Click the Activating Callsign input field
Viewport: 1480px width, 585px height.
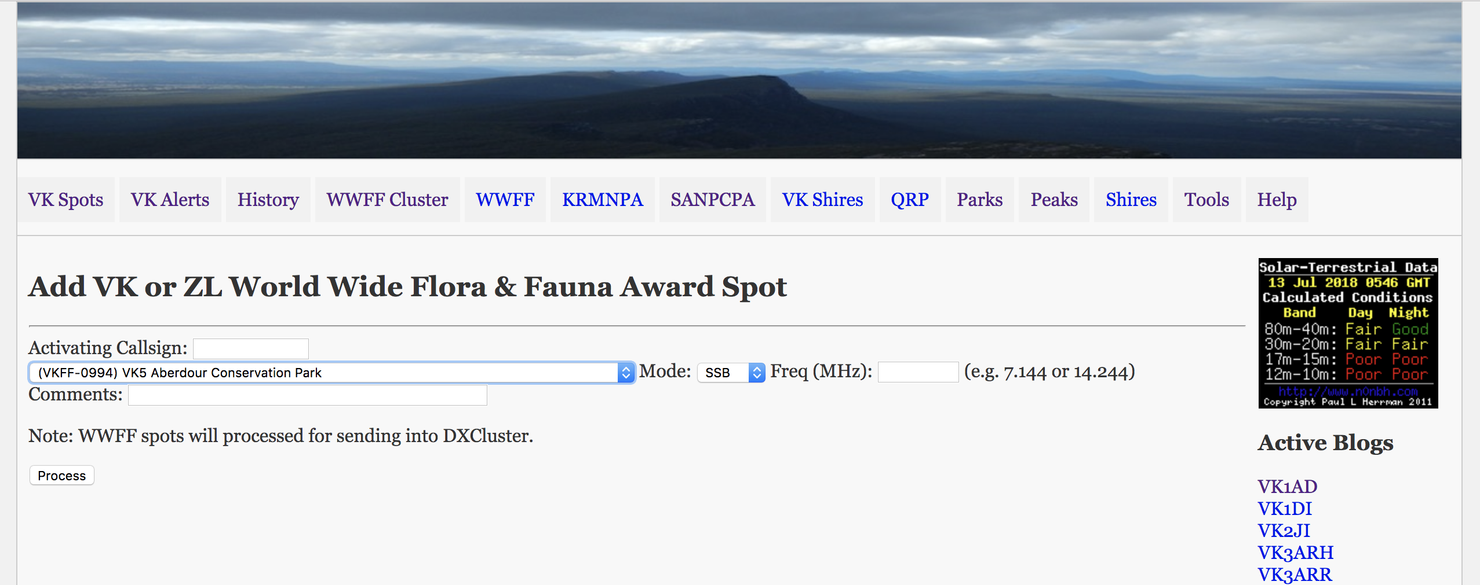coord(251,349)
